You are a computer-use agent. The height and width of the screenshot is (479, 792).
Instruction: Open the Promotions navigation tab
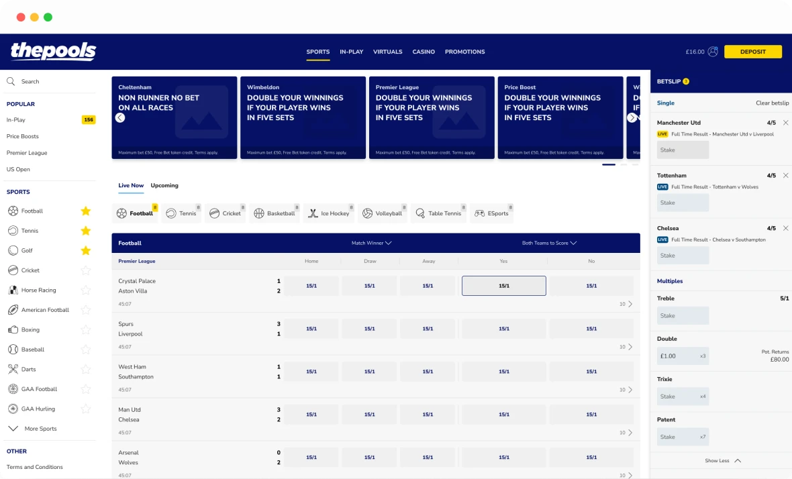click(x=464, y=52)
